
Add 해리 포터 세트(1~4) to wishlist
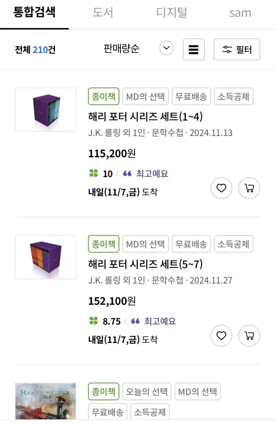(x=221, y=188)
